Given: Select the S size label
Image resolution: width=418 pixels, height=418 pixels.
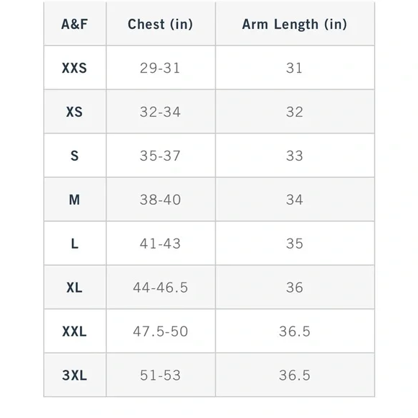Looking at the screenshot, I should (x=74, y=156).
